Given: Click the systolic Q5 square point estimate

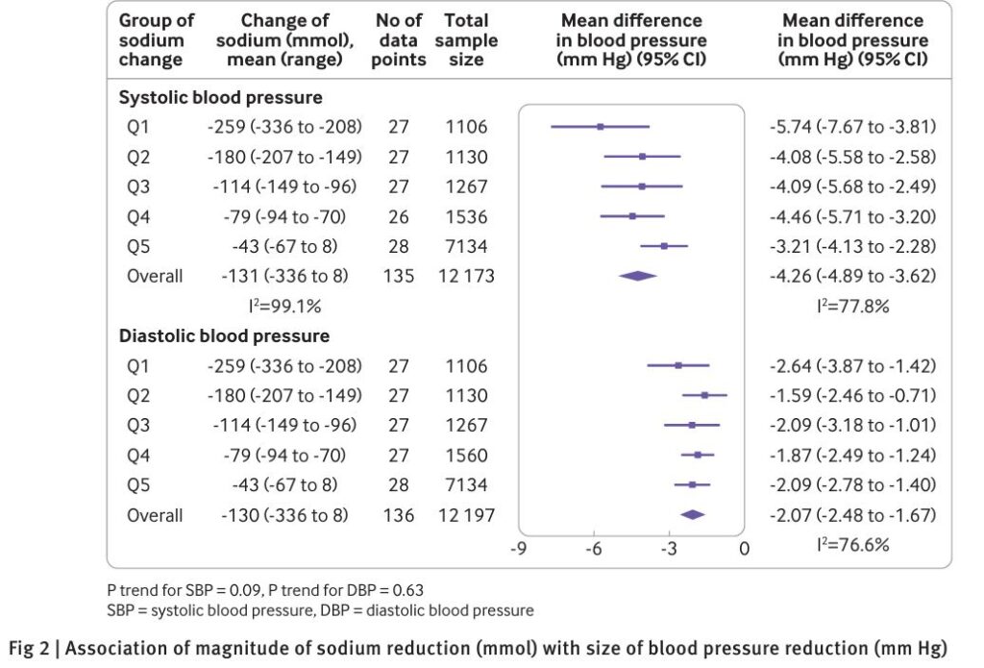Looking at the screenshot, I should pos(665,246).
